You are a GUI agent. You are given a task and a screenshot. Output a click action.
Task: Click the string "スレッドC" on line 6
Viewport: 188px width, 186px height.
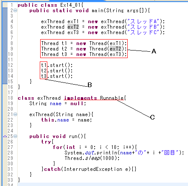pyautogui.click(x=143, y=32)
